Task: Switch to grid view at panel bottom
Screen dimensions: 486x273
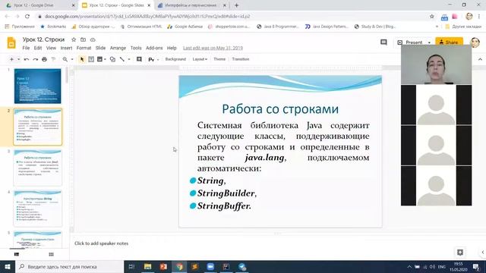Action: [51, 254]
